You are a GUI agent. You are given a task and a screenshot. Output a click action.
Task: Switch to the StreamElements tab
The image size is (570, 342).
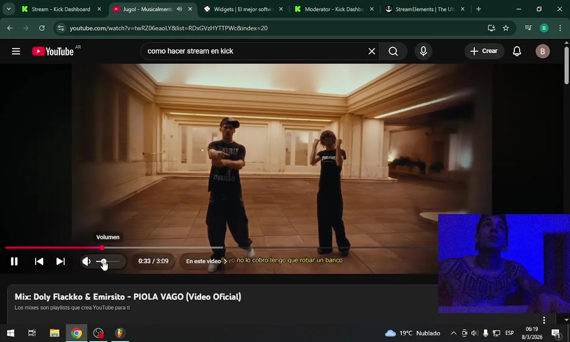[424, 9]
